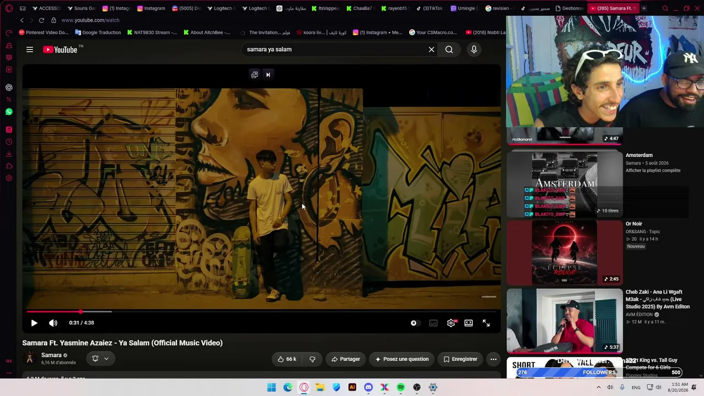Save video with Enregistrer button
The width and height of the screenshot is (704, 396).
click(x=460, y=359)
